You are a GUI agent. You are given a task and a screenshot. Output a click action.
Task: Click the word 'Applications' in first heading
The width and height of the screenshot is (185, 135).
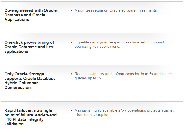17,19
